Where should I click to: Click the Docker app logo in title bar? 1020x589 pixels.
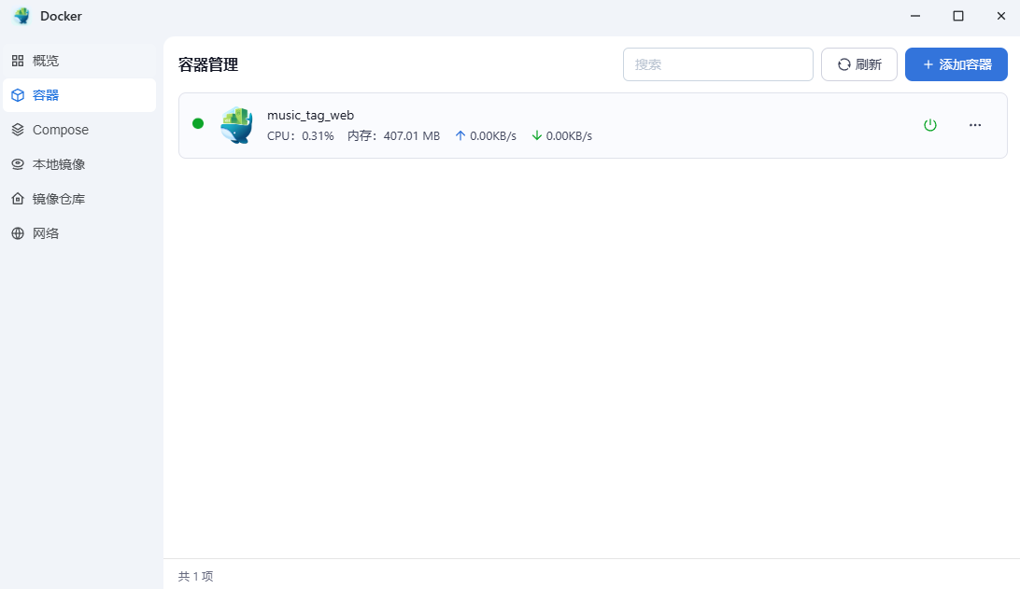click(x=21, y=16)
